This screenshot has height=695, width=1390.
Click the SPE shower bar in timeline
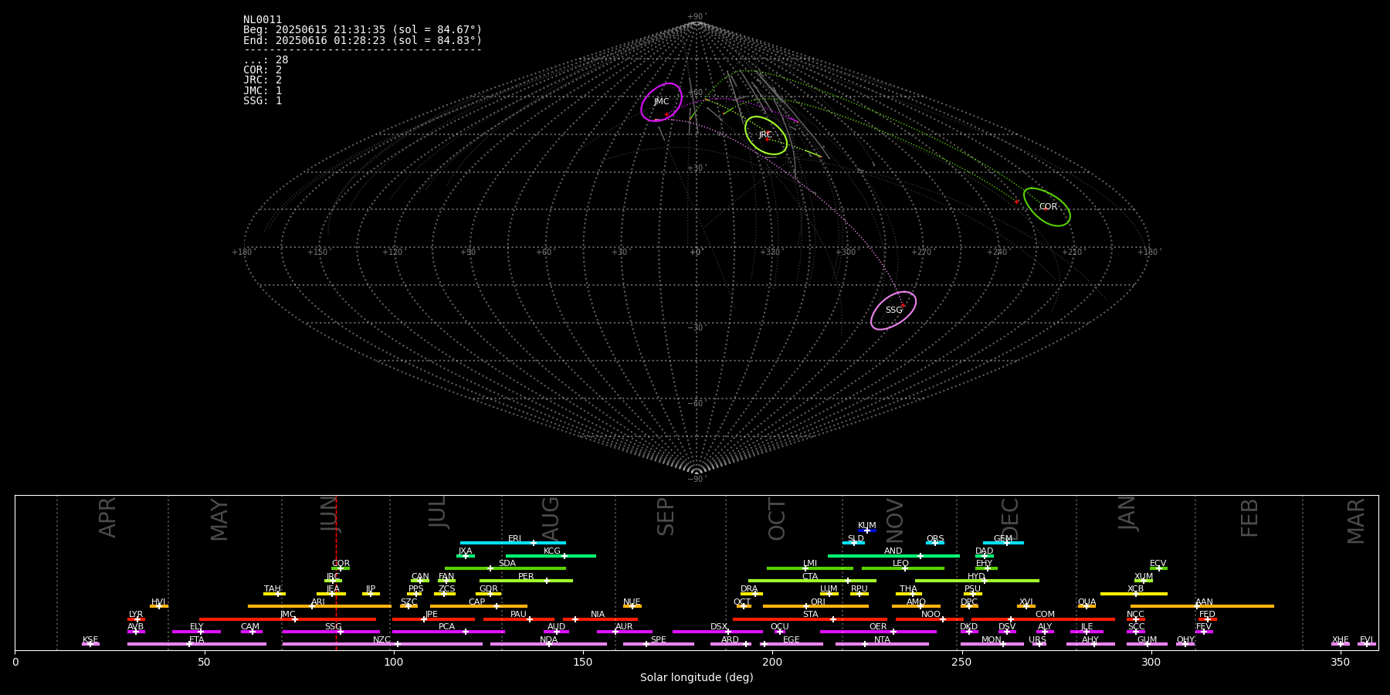(659, 644)
